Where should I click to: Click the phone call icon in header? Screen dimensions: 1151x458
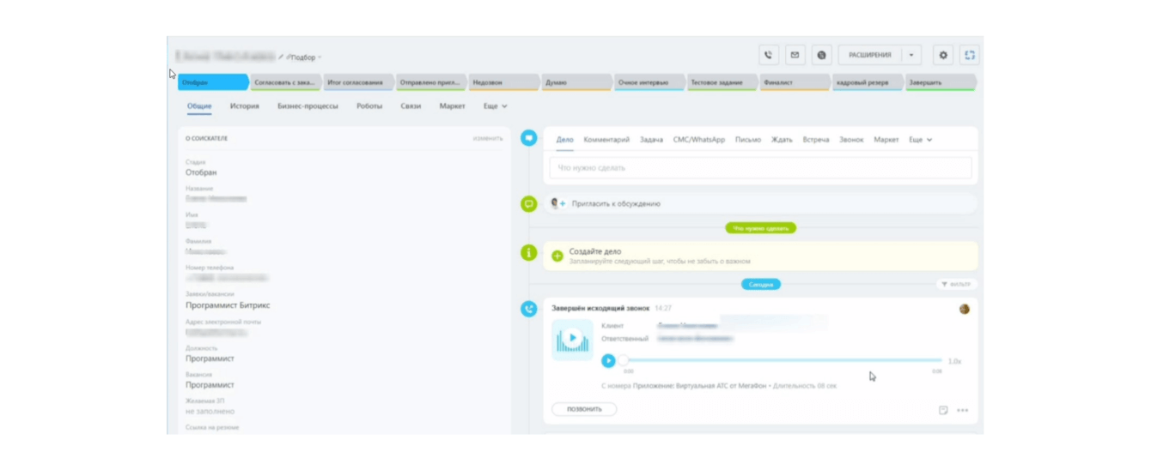coord(769,55)
